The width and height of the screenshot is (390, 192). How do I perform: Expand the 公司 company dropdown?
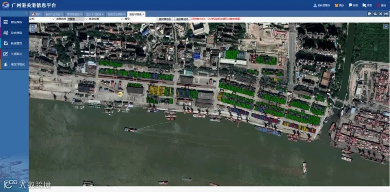42,19
